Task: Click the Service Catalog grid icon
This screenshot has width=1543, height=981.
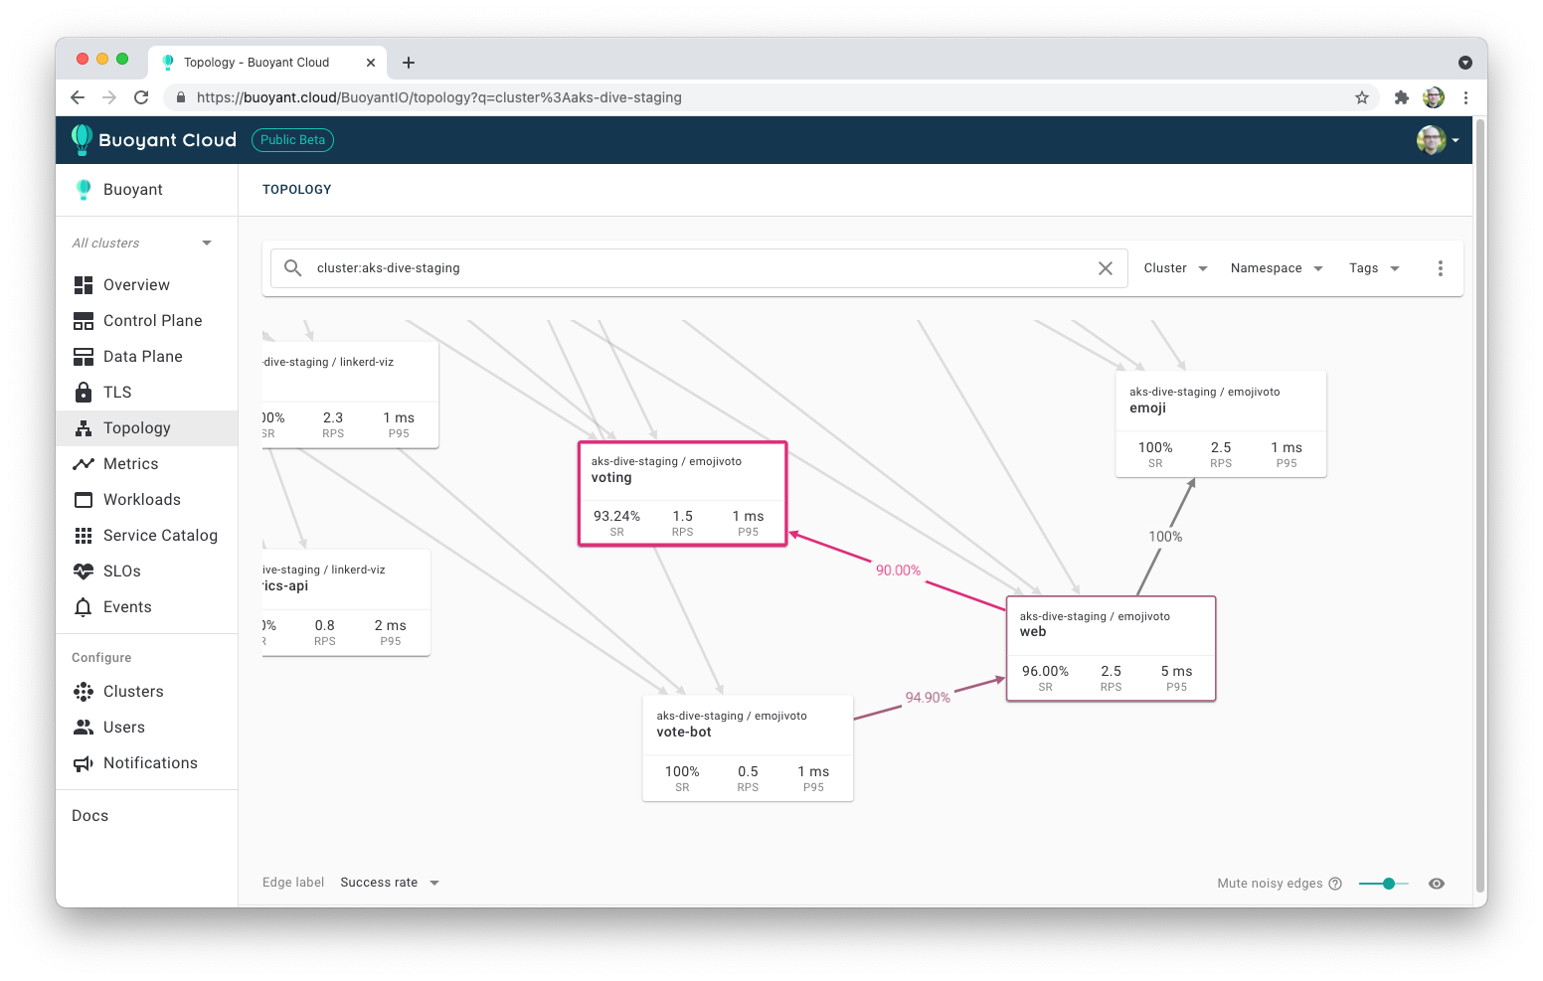Action: tap(84, 536)
